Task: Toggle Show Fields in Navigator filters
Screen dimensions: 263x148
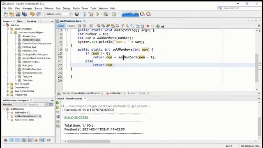Action: pyautogui.click(x=12, y=140)
